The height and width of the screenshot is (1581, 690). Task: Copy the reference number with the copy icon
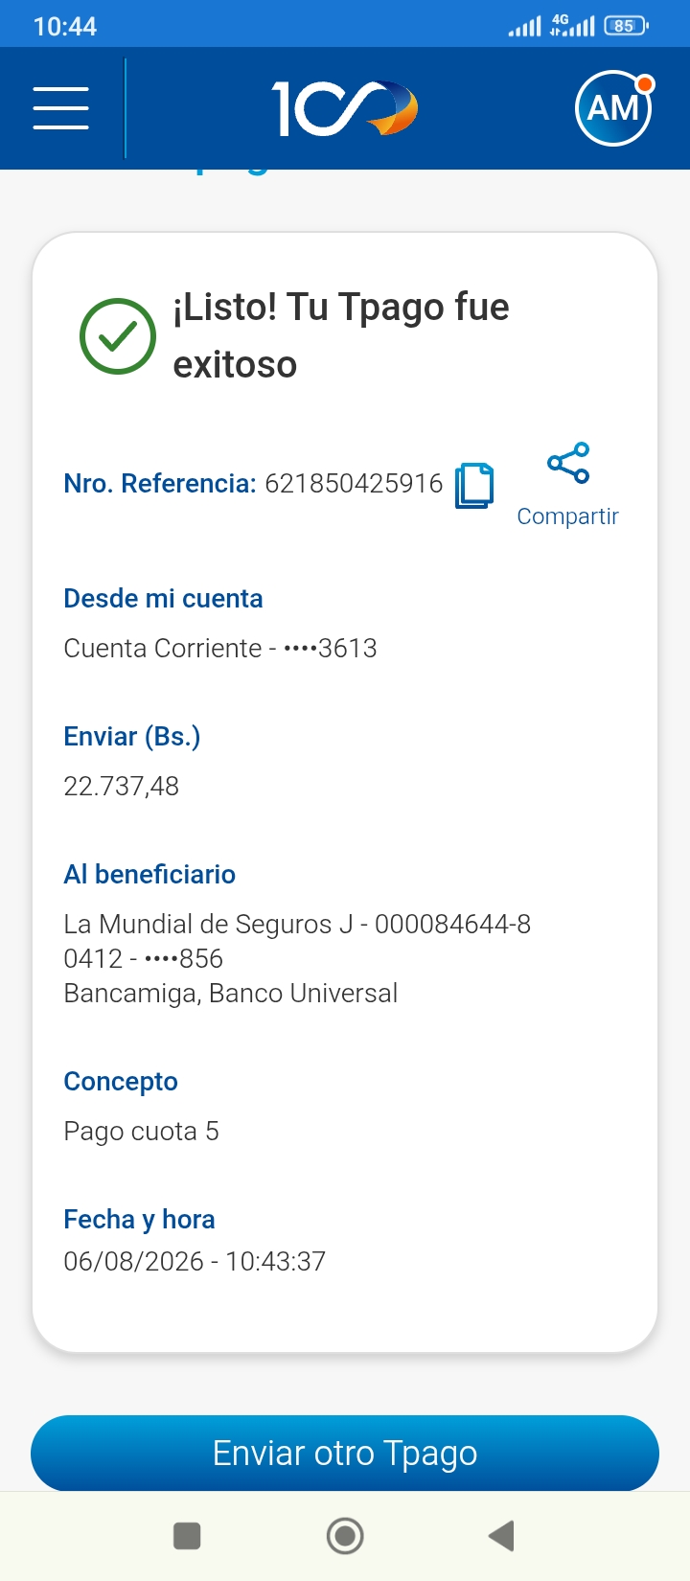pos(474,485)
